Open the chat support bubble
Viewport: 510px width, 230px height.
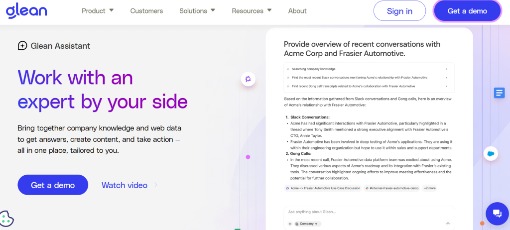pyautogui.click(x=497, y=214)
